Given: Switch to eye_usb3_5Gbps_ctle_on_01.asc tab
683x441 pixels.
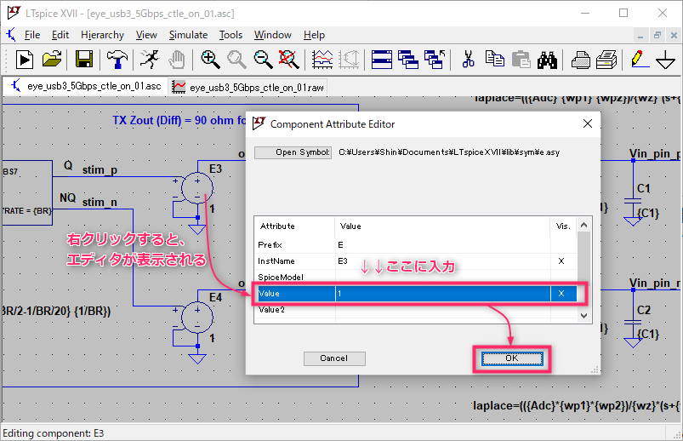Looking at the screenshot, I should tap(86, 86).
